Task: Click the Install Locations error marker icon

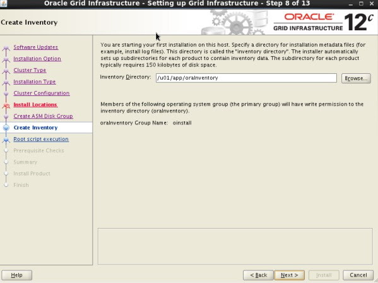Action: click(x=6, y=105)
